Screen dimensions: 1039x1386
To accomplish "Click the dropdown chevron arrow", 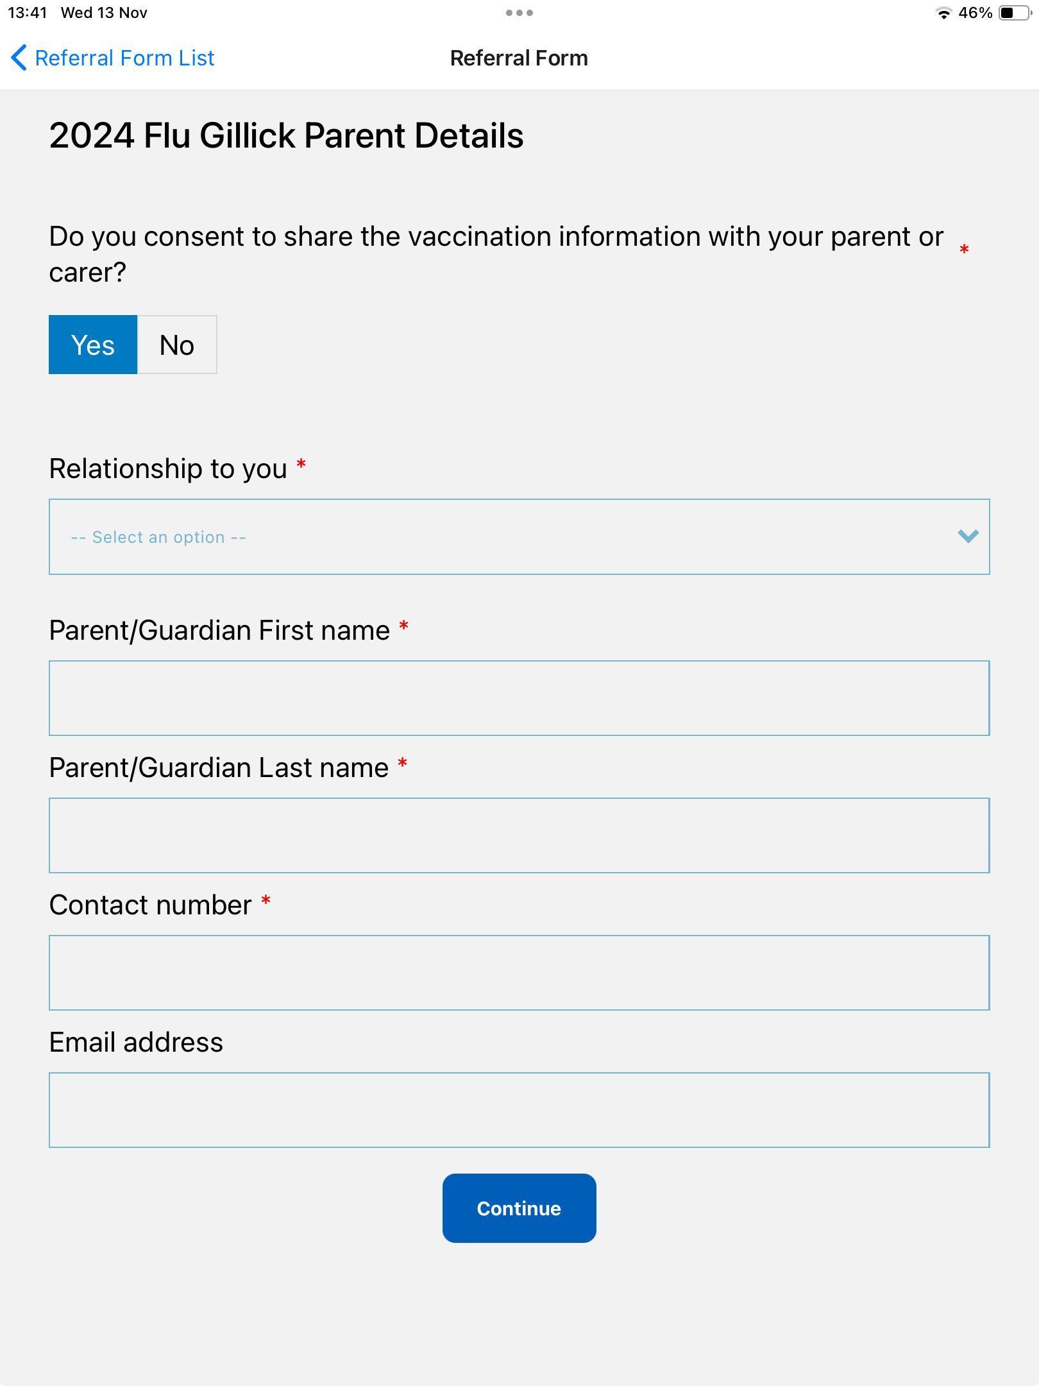I will 967,536.
